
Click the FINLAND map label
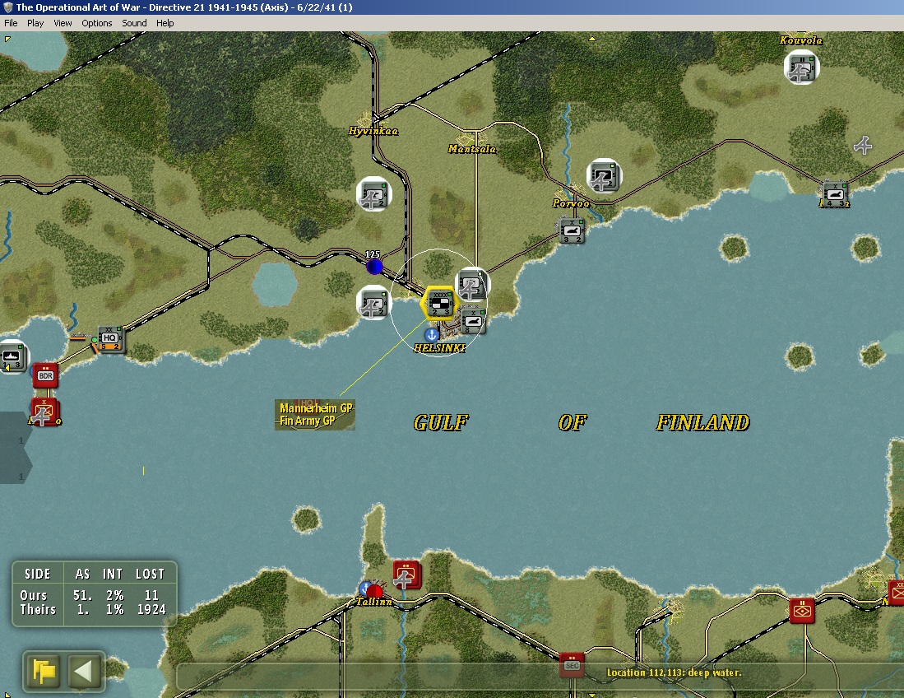tap(702, 423)
